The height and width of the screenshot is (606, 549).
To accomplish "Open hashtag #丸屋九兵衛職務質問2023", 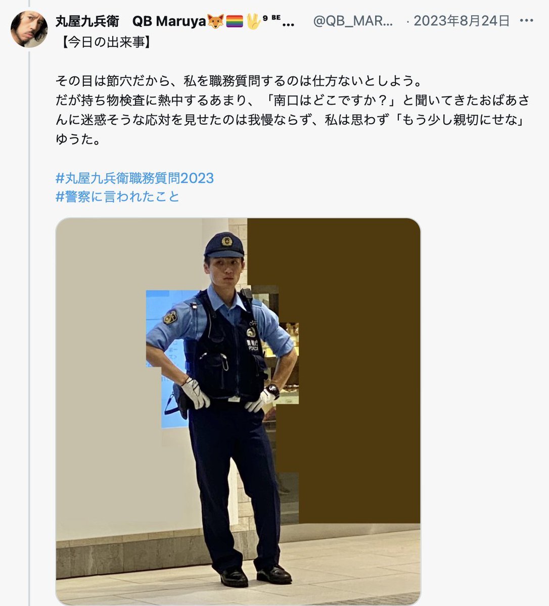I will (135, 178).
